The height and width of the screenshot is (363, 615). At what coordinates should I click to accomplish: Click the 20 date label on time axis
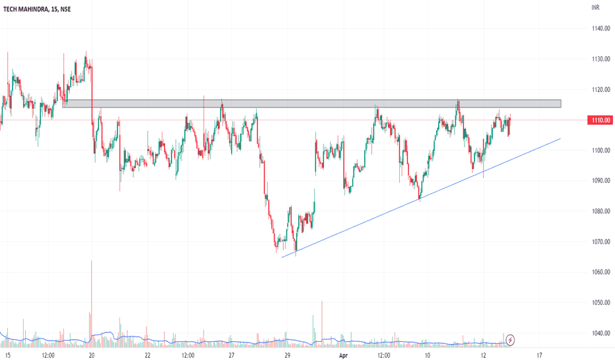coord(92,356)
